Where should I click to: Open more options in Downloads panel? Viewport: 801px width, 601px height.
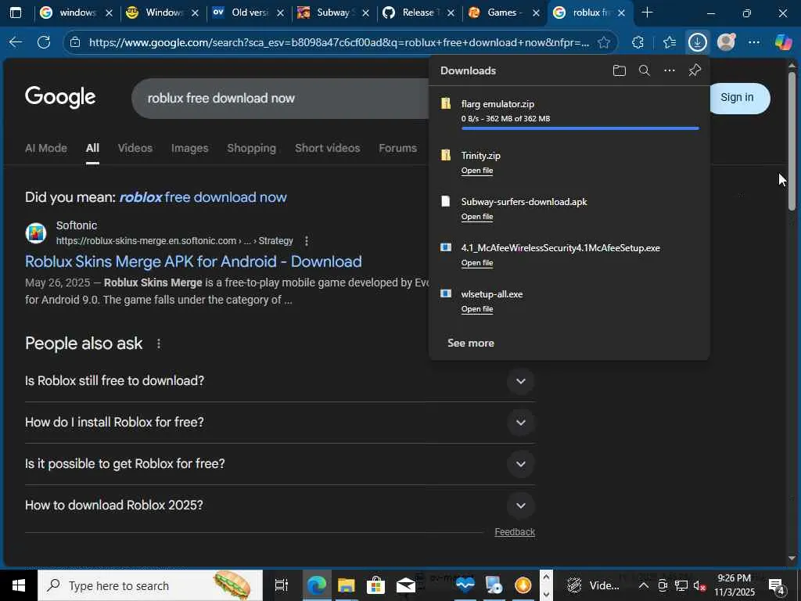pyautogui.click(x=670, y=70)
